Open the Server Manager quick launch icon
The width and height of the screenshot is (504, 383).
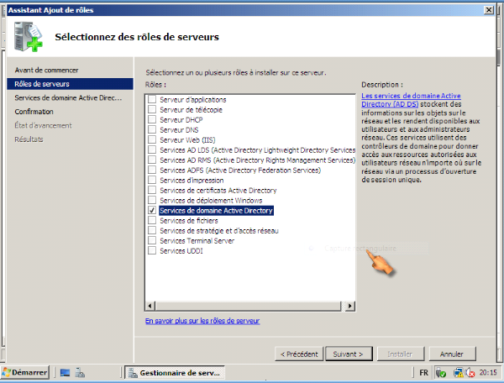click(x=80, y=373)
